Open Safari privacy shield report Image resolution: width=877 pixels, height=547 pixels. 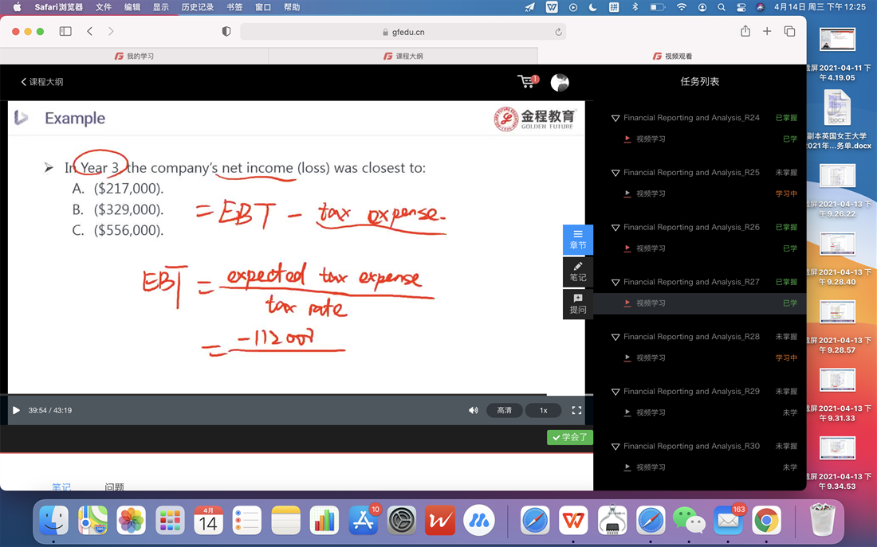[x=226, y=31]
